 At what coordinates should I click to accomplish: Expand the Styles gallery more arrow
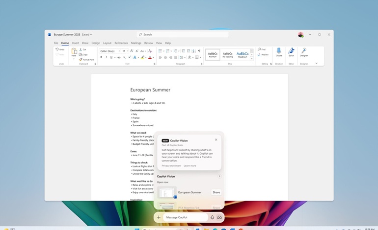(252, 59)
